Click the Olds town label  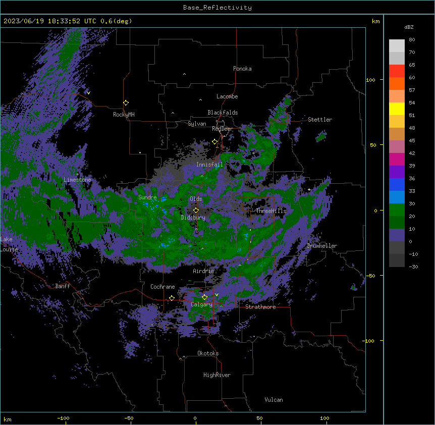(x=196, y=199)
